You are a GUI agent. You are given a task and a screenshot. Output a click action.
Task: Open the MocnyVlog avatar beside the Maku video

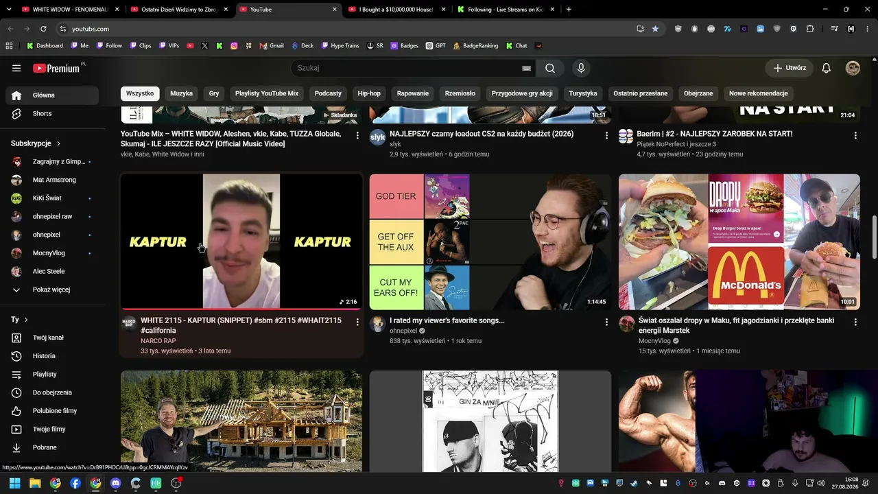tap(626, 325)
